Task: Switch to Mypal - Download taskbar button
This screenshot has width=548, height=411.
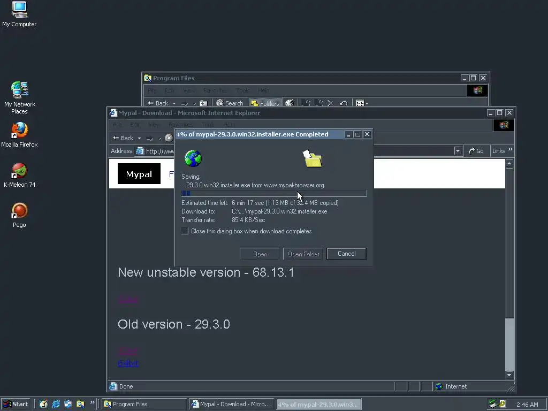Action: tap(232, 404)
